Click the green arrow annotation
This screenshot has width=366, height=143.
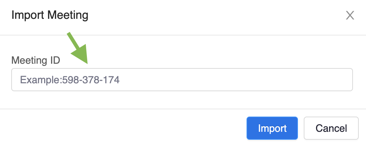click(78, 48)
